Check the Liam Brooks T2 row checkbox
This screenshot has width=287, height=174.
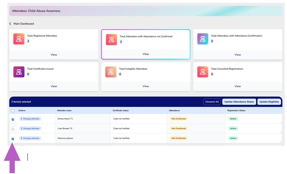point(13,129)
